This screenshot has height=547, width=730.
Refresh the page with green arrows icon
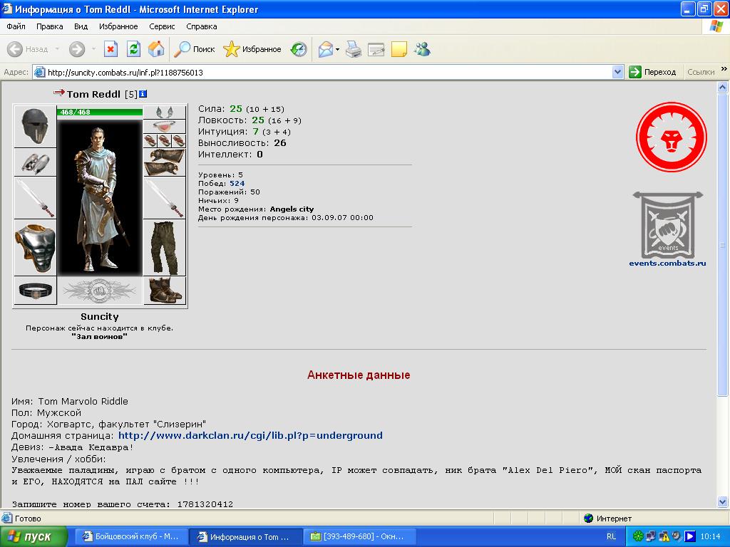pos(133,49)
